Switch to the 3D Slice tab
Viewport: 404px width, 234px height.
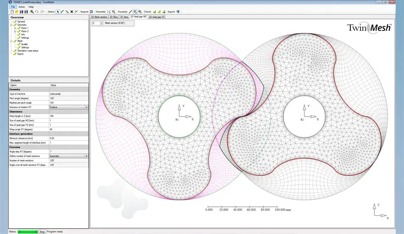click(114, 17)
